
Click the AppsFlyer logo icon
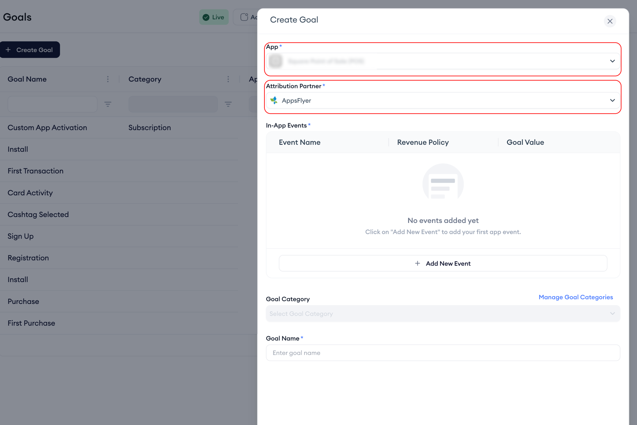click(x=274, y=100)
